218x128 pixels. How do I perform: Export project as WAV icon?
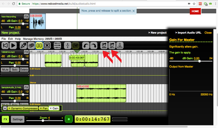click(x=104, y=45)
